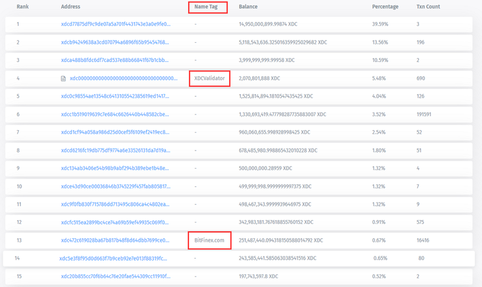Open rank 14 address xdc5e3f8f95d0
Image resolution: width=482 pixels, height=287 pixels.
coord(113,259)
